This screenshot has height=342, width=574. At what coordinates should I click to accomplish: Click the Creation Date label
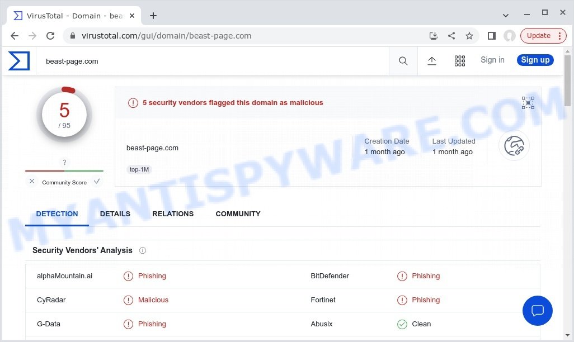coord(387,141)
